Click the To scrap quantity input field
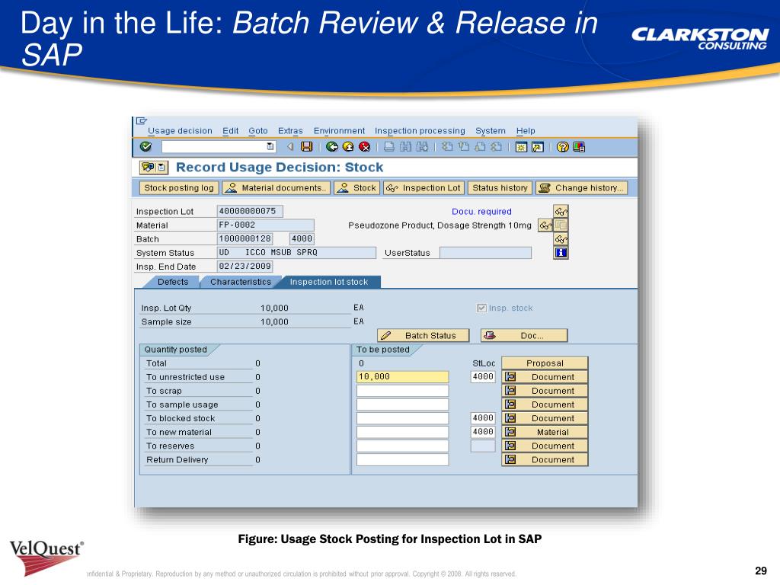 (x=402, y=391)
